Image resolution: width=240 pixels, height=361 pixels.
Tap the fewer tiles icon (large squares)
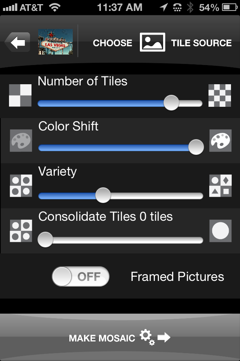pyautogui.click(x=20, y=96)
